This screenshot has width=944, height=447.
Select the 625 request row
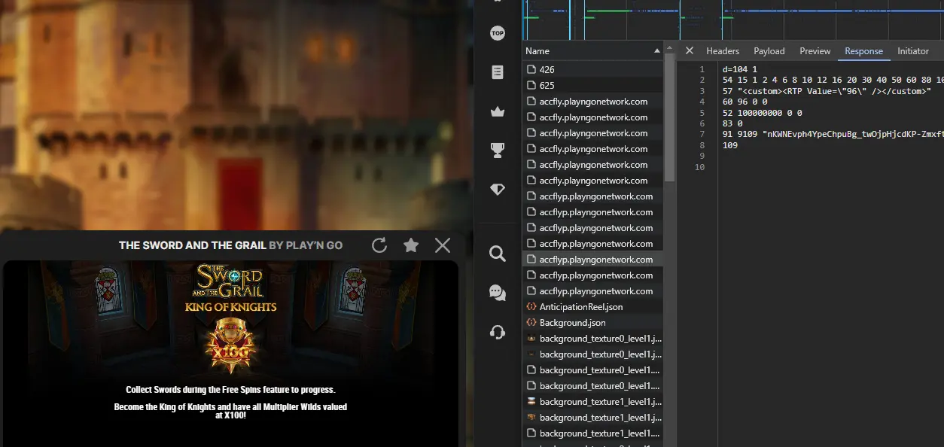[x=592, y=85]
